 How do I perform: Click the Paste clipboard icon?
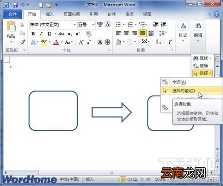[11, 26]
